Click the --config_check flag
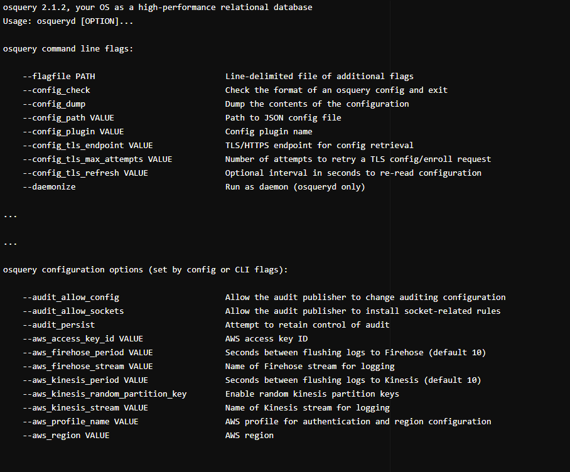The width and height of the screenshot is (570, 472). (x=56, y=90)
